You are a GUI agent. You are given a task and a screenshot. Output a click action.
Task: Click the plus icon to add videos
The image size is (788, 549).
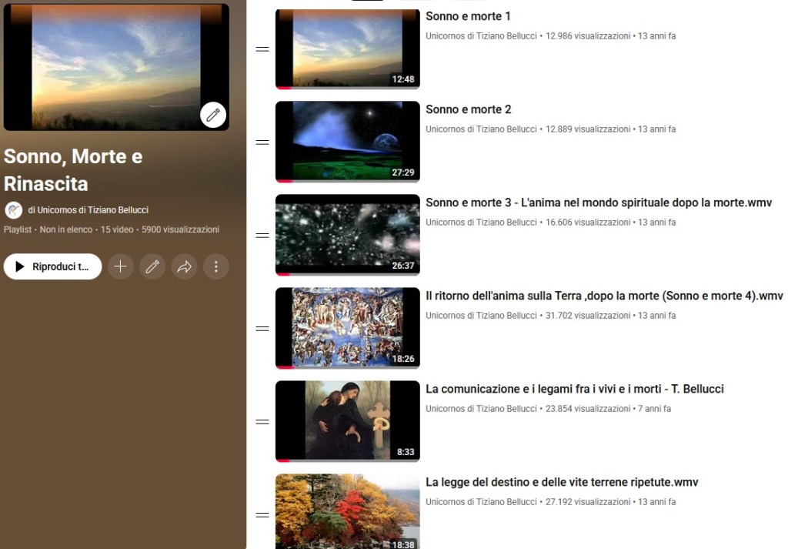(120, 266)
